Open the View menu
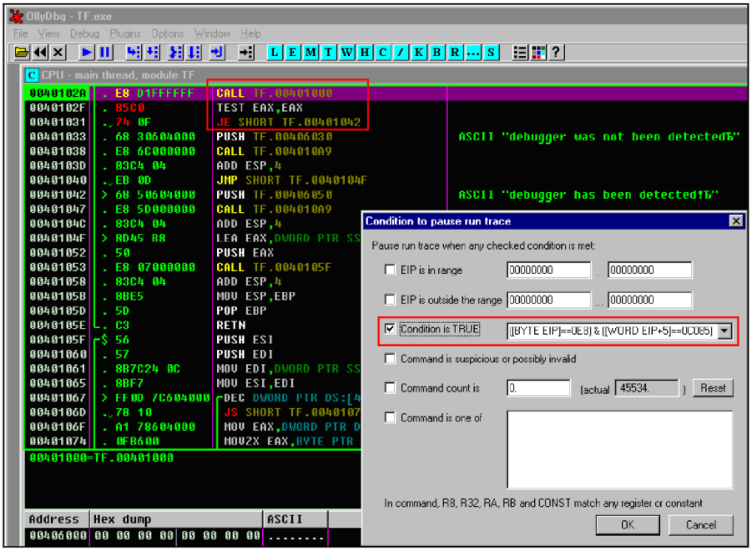 click(49, 33)
